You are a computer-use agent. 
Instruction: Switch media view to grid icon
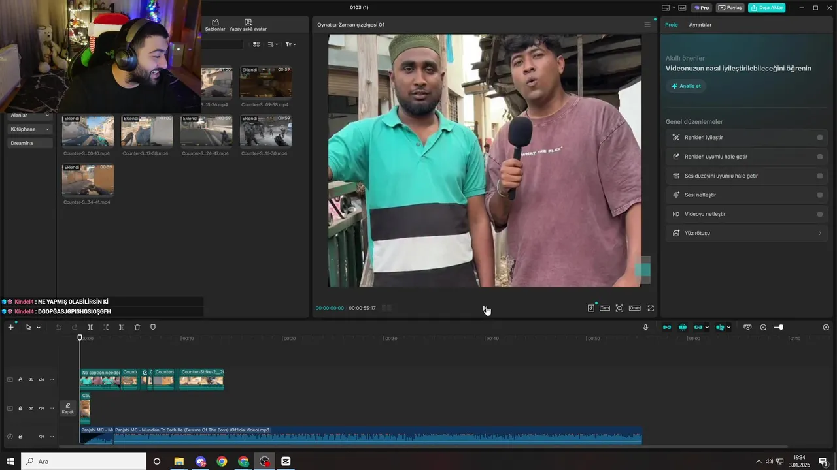256,44
